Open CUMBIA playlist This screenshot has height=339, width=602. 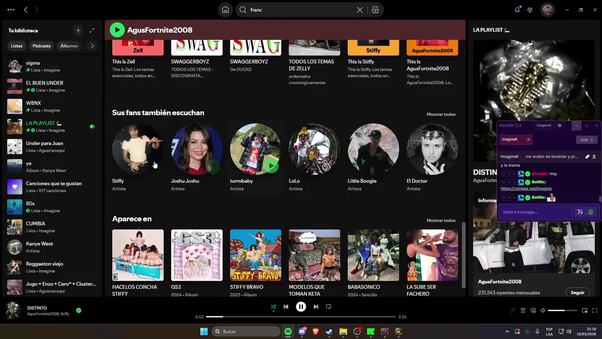click(52, 227)
